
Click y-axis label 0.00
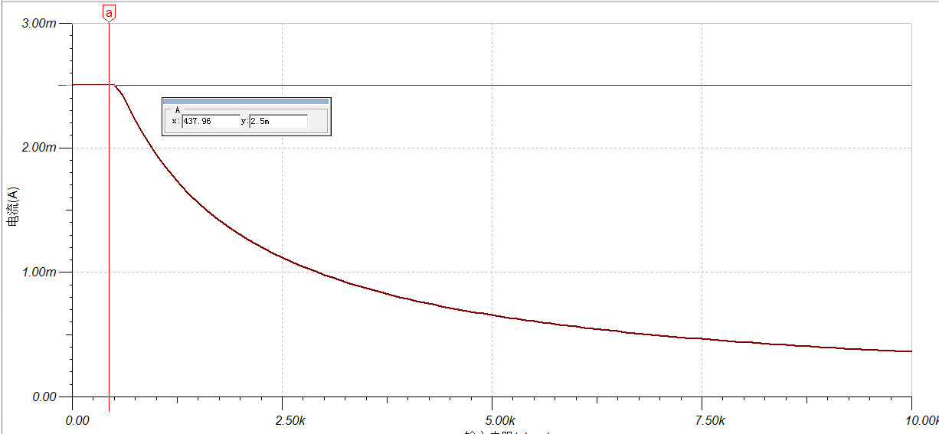[x=44, y=396]
